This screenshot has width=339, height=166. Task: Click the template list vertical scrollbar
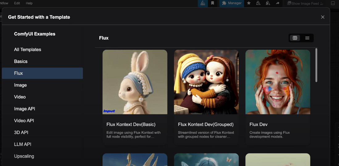coord(316,65)
